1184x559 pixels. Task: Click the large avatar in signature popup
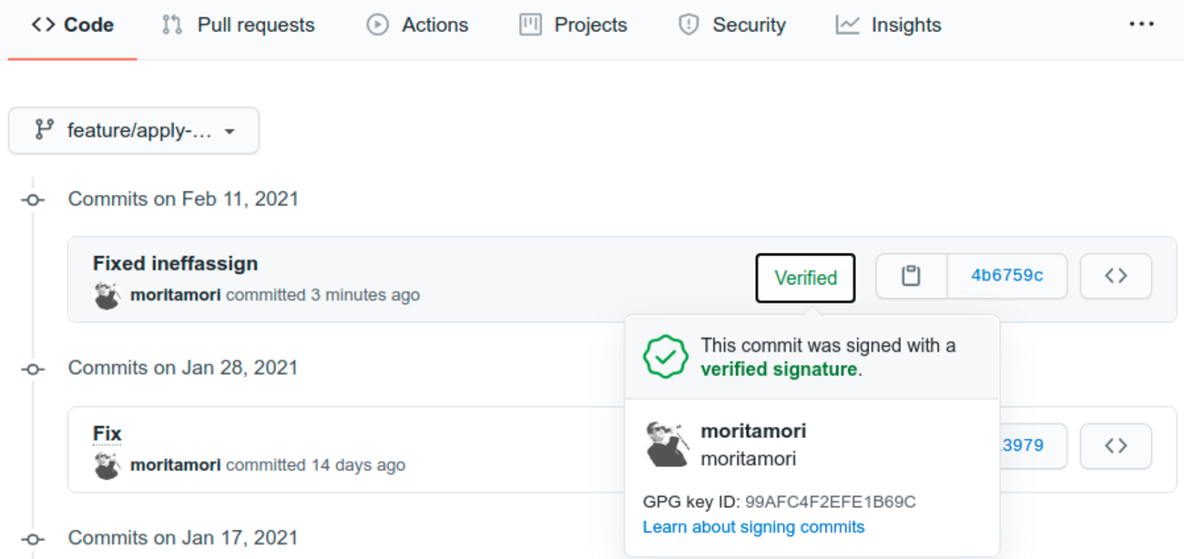pyautogui.click(x=667, y=444)
